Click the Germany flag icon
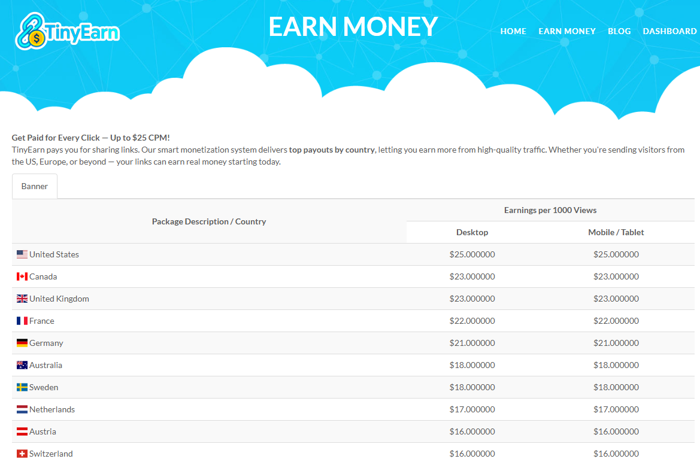This screenshot has width=700, height=462. click(x=22, y=343)
